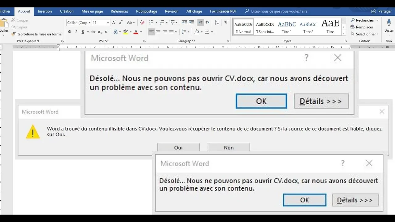Image resolution: width=395 pixels, height=222 pixels.
Task: Apply paragraph shading paint bucket color
Action: pos(197,32)
